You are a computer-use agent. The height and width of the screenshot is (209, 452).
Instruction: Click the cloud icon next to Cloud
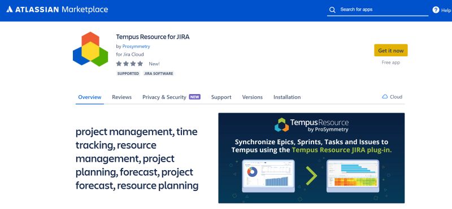click(x=385, y=97)
